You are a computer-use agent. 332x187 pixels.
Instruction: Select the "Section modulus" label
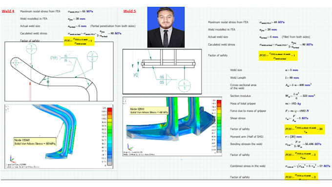click(241, 96)
